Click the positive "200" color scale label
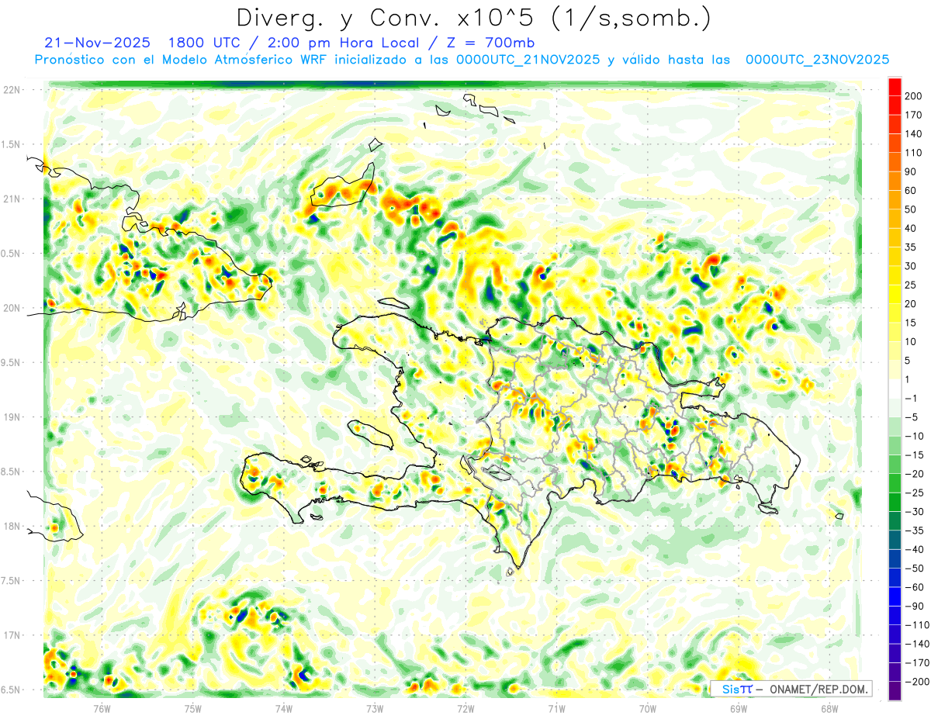 (914, 96)
